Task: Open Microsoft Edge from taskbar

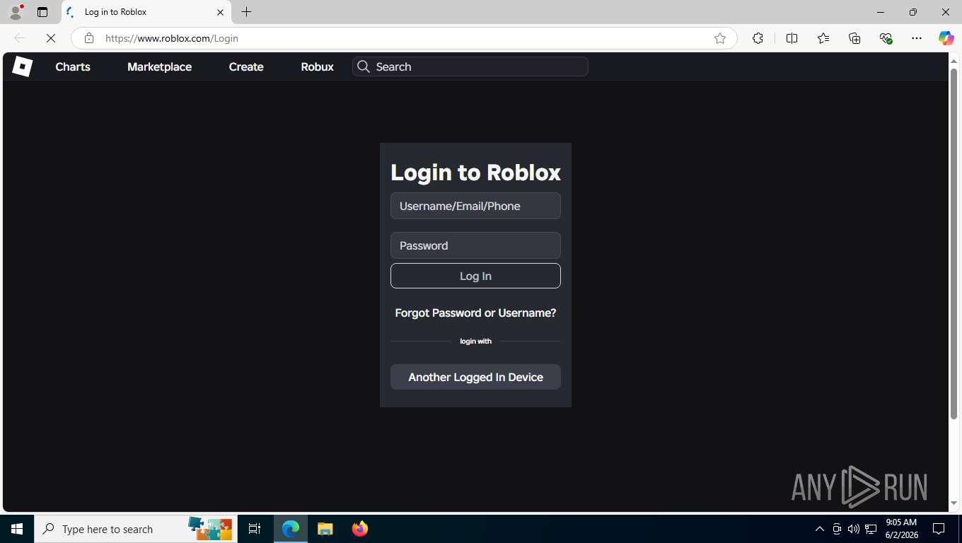Action: 291,529
